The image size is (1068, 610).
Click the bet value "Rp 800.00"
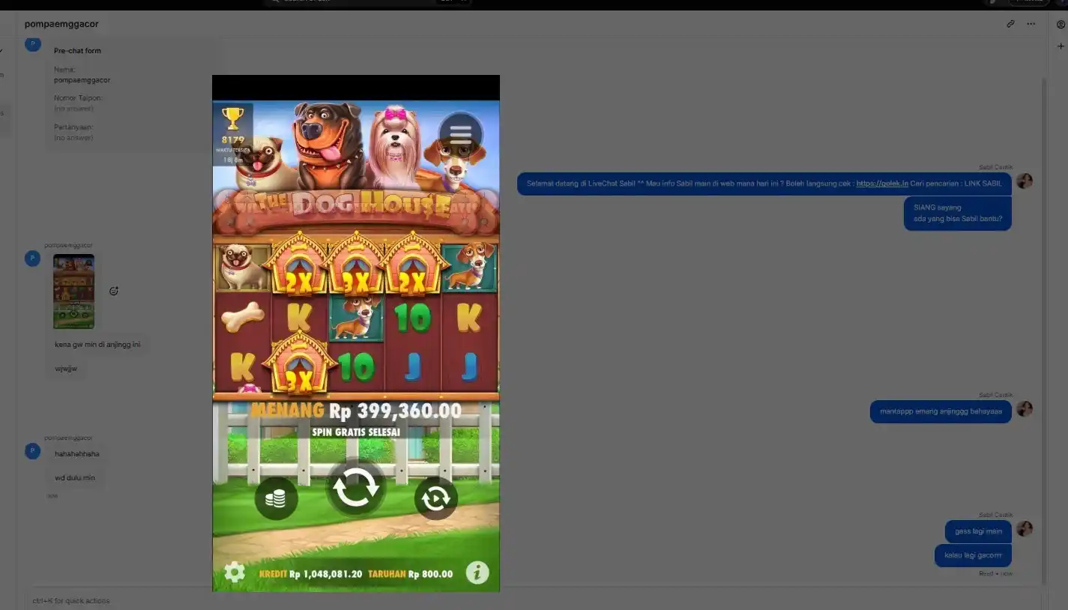pyautogui.click(x=431, y=574)
